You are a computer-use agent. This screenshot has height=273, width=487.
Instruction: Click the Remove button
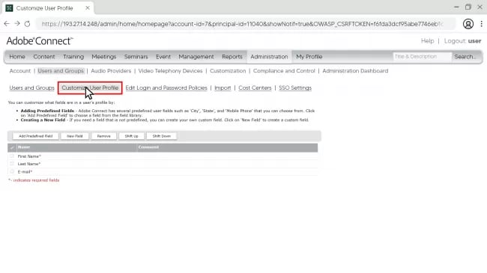pyautogui.click(x=103, y=136)
